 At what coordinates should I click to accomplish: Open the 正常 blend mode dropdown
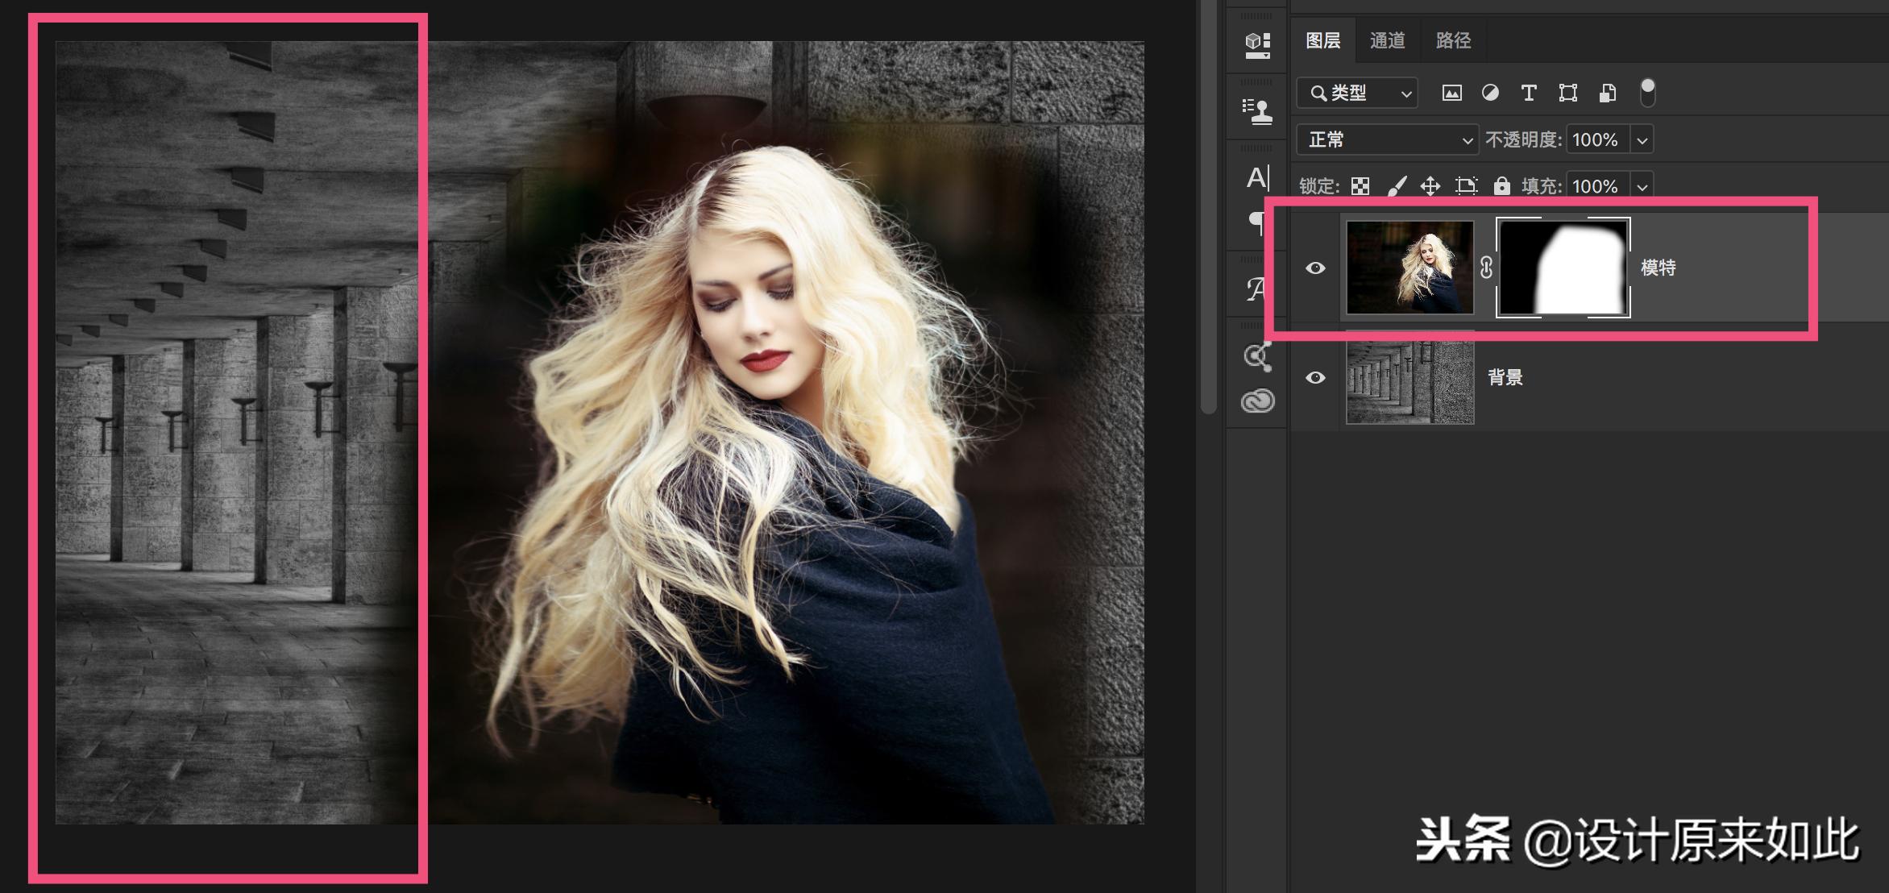[x=1388, y=139]
